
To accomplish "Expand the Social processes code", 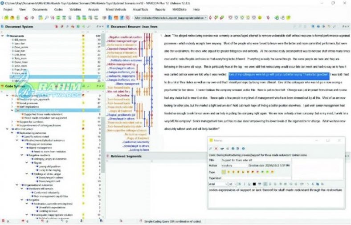I will 12,103.
